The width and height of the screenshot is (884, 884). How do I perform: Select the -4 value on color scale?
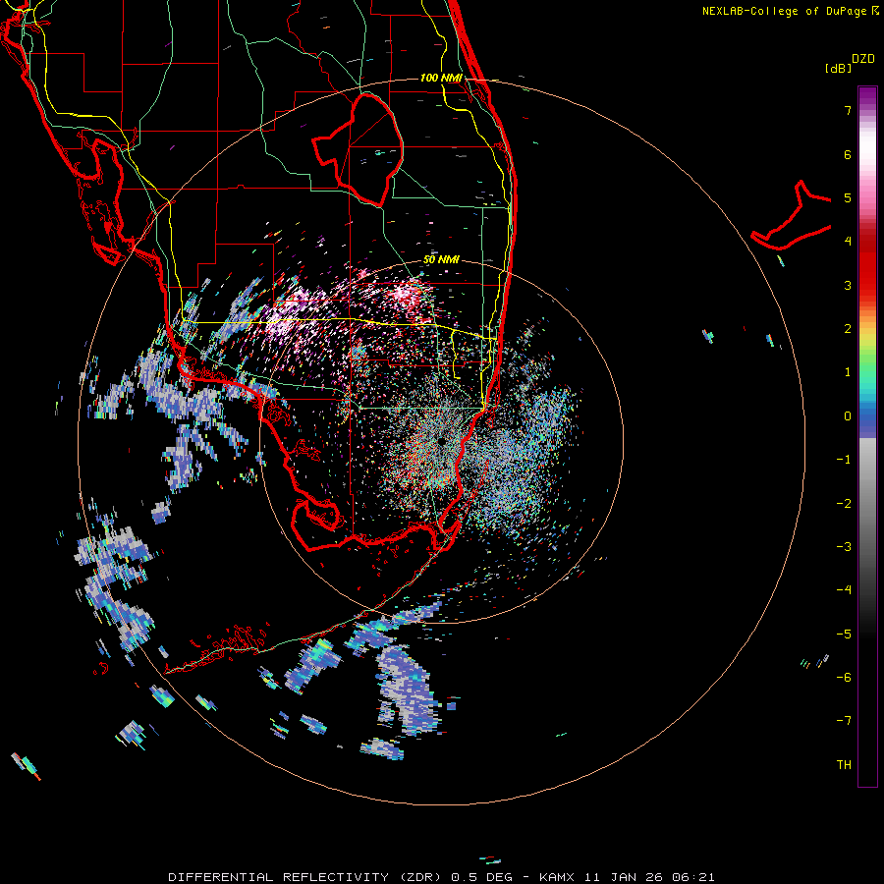[x=844, y=590]
